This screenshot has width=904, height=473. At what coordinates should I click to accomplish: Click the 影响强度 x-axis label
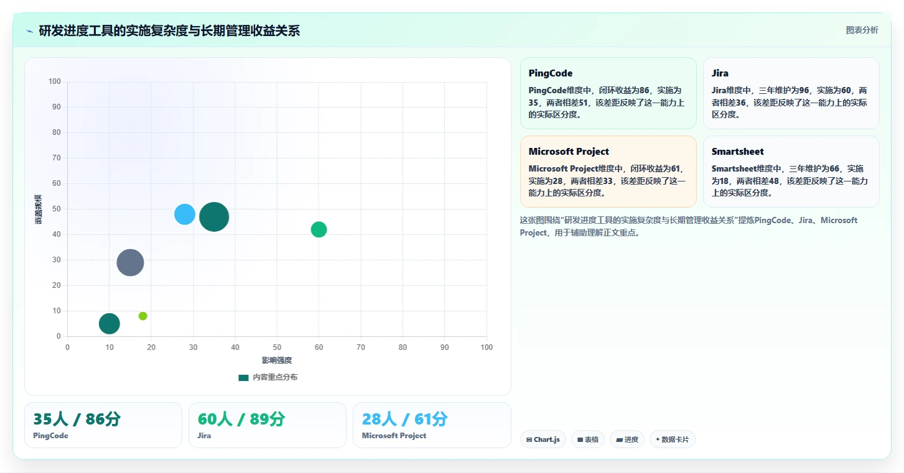(277, 360)
